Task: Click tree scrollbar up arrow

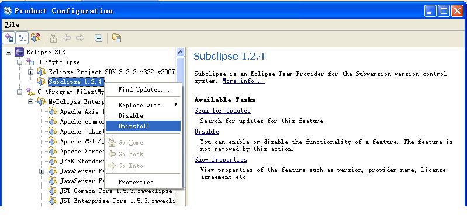Action: (180, 52)
